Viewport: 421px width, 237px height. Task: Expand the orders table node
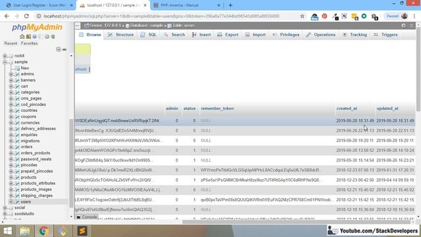click(11, 147)
